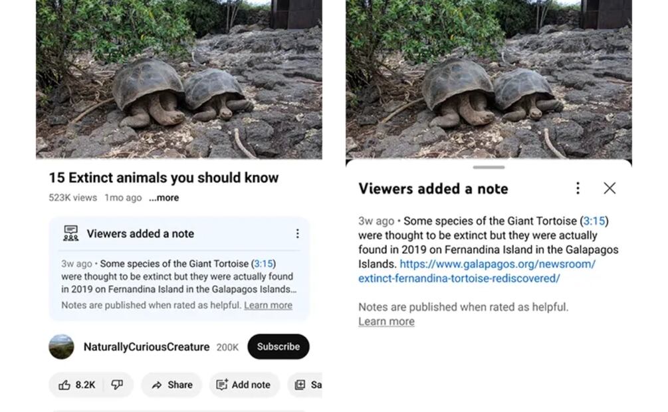Tap the drag handle of the note panel
The height and width of the screenshot is (412, 668).
[489, 167]
